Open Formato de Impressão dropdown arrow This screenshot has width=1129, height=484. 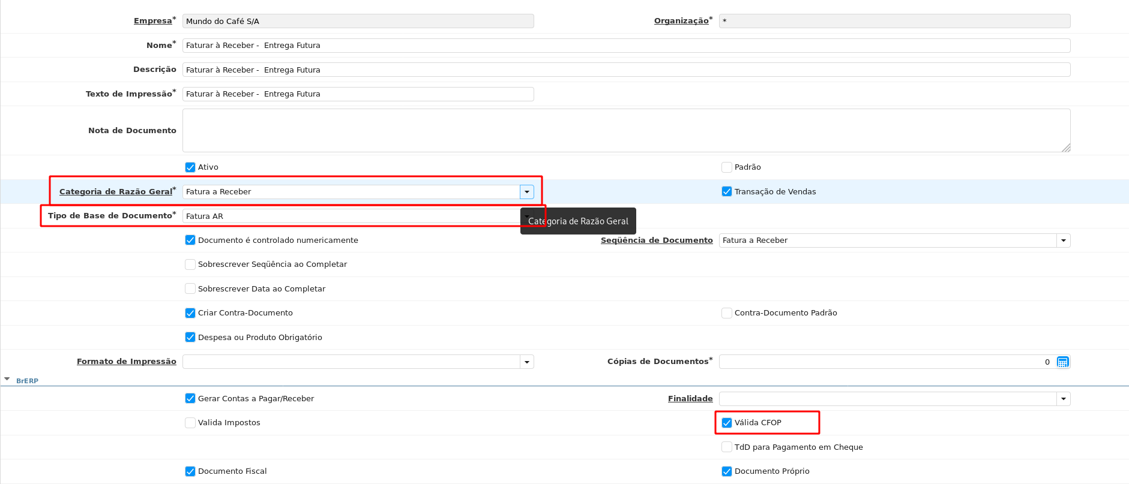[x=526, y=362]
